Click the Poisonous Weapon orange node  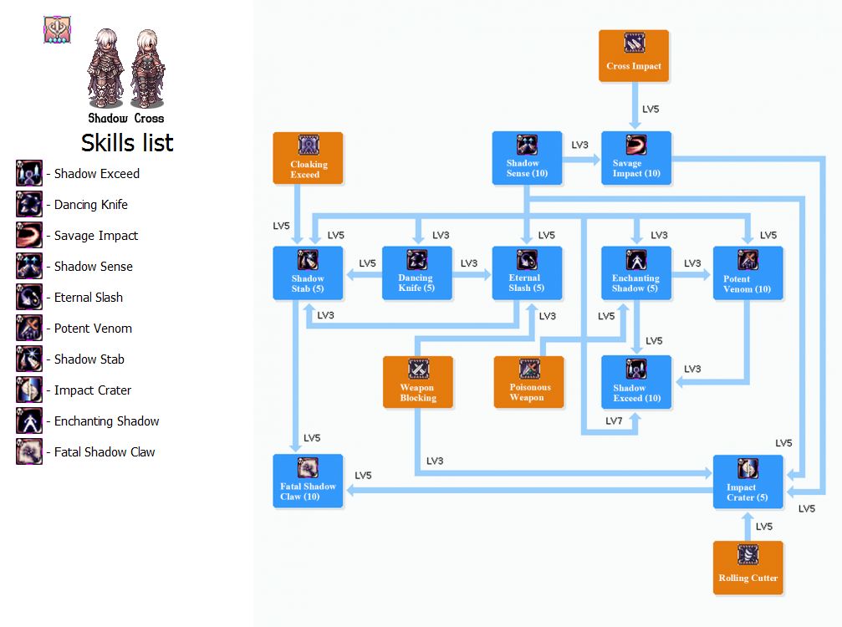[x=528, y=382]
